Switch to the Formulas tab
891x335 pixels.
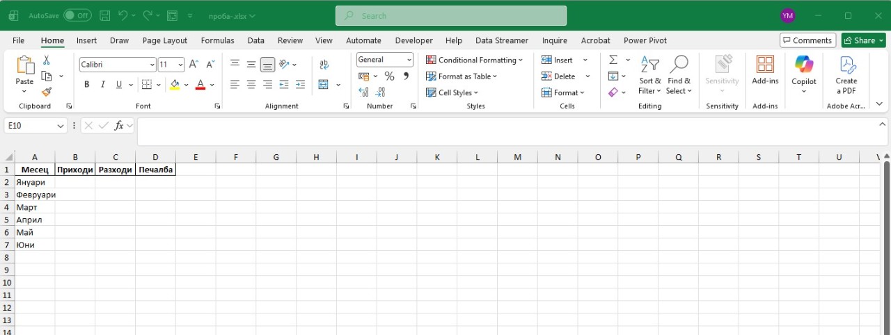[218, 40]
